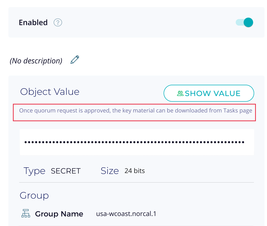Select the Object Value heading
The image size is (267, 226).
[x=50, y=92]
